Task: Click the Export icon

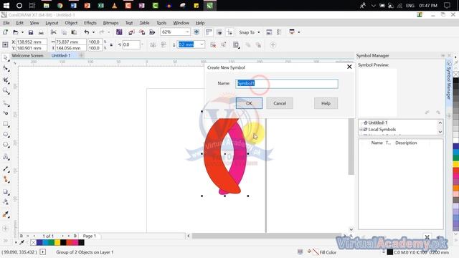Action: coord(142,32)
